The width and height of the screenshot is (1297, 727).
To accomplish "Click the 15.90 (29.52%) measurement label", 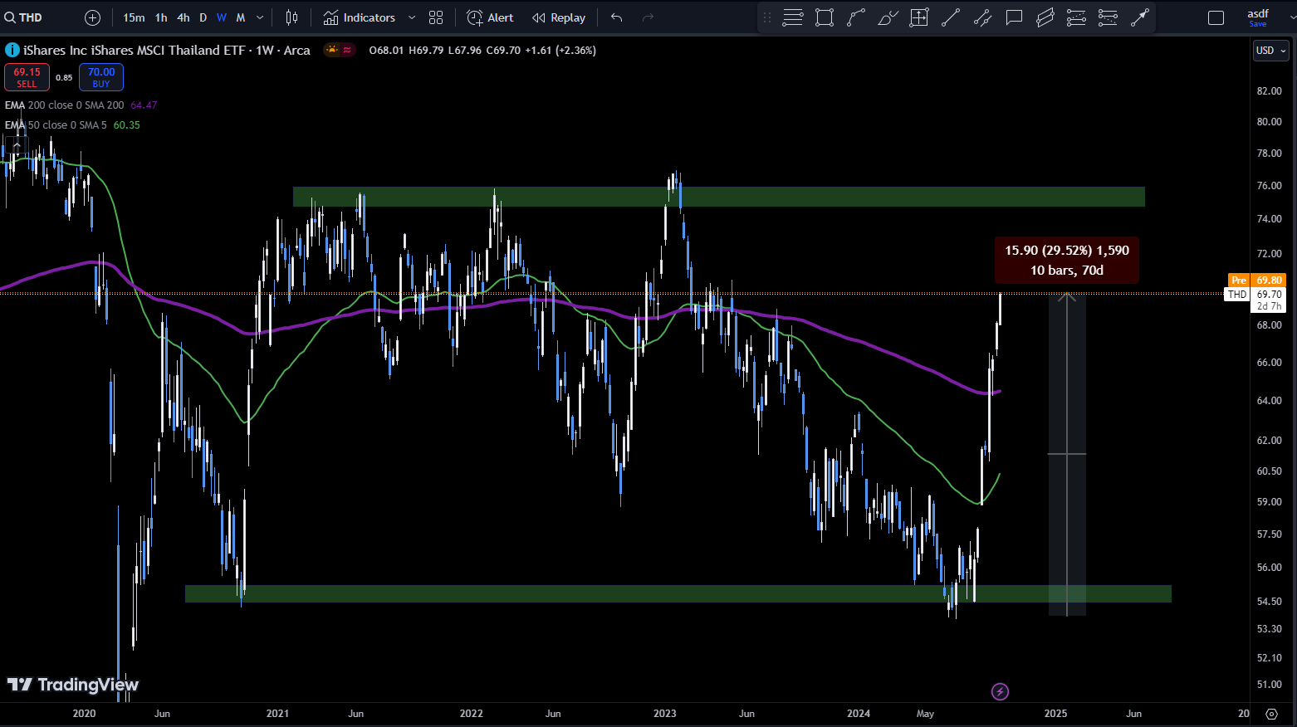I will tap(1067, 260).
